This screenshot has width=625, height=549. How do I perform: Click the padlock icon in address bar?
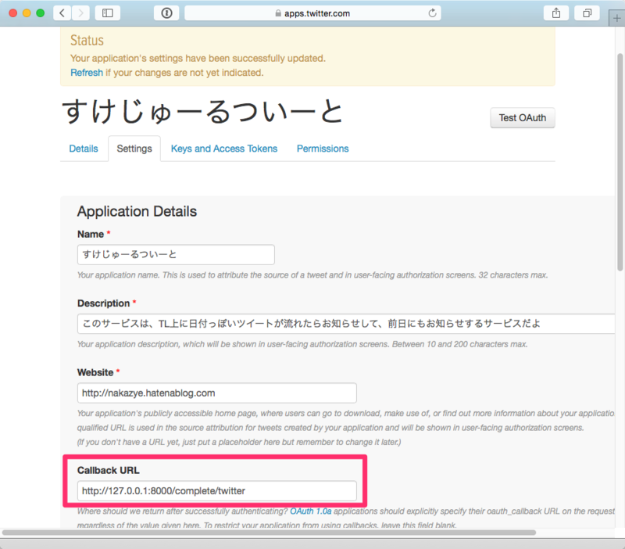(x=278, y=13)
